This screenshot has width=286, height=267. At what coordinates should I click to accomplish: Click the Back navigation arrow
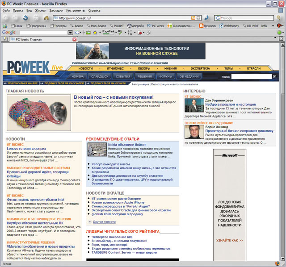[6, 18]
